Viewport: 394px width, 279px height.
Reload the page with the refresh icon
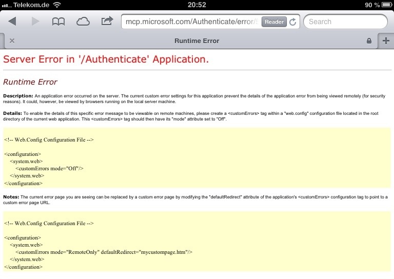pyautogui.click(x=293, y=22)
